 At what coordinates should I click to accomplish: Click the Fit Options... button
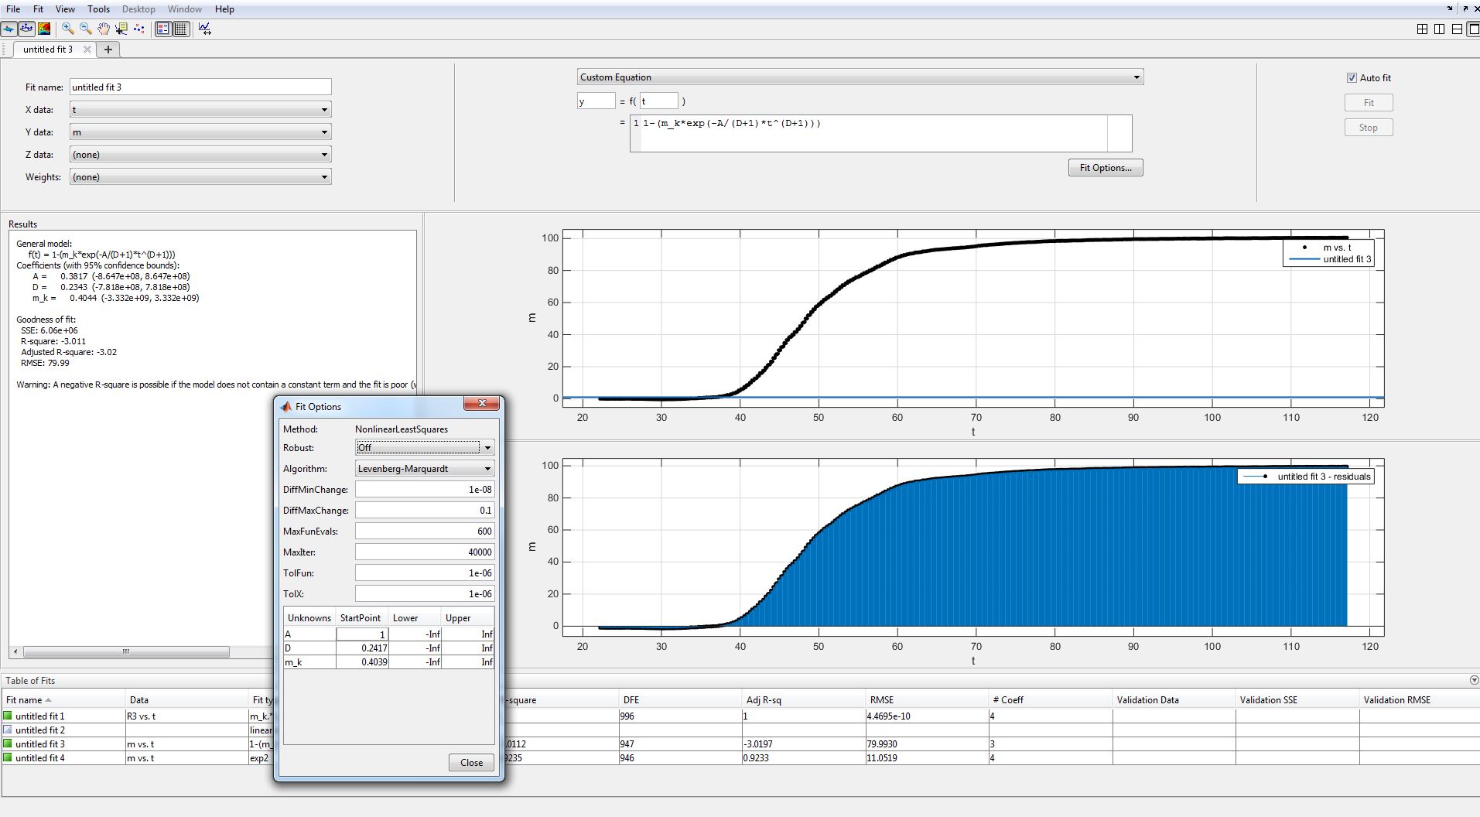[x=1105, y=168]
